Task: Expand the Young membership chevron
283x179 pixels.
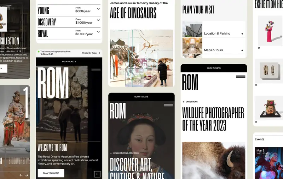Action: (98, 9)
